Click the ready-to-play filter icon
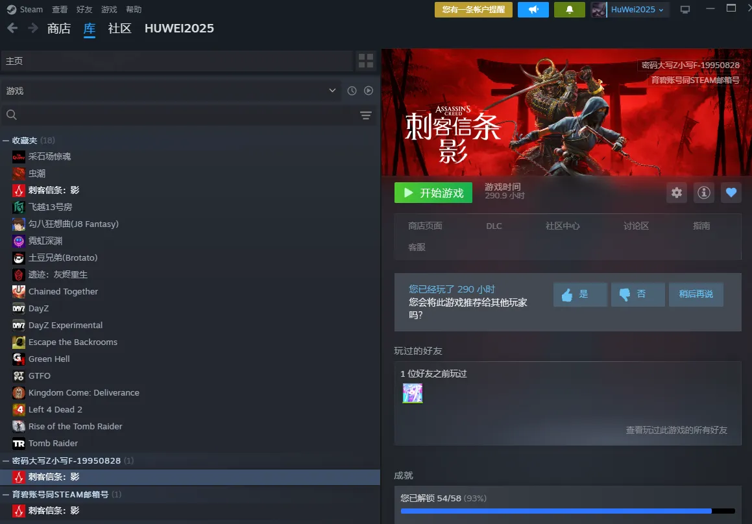Image resolution: width=752 pixels, height=524 pixels. click(x=369, y=91)
